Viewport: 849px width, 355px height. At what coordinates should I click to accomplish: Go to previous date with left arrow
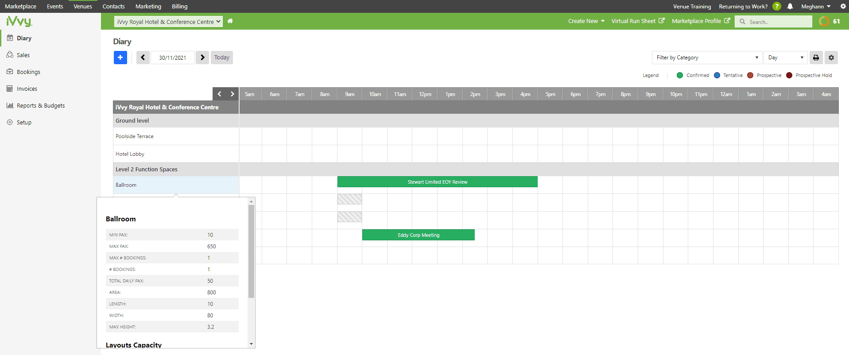pos(143,58)
